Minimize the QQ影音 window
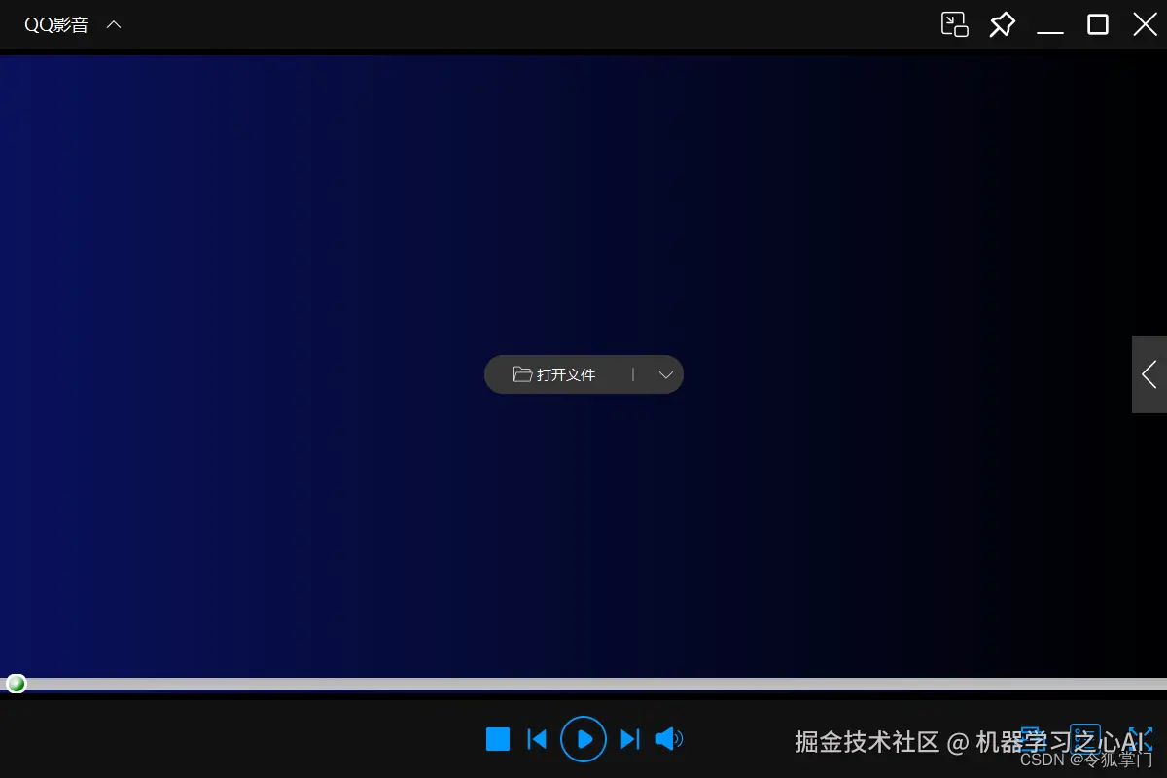The height and width of the screenshot is (778, 1167). click(1050, 24)
